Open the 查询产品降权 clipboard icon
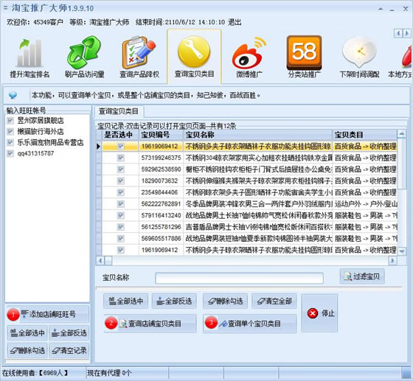413x381 pixels. (139, 52)
